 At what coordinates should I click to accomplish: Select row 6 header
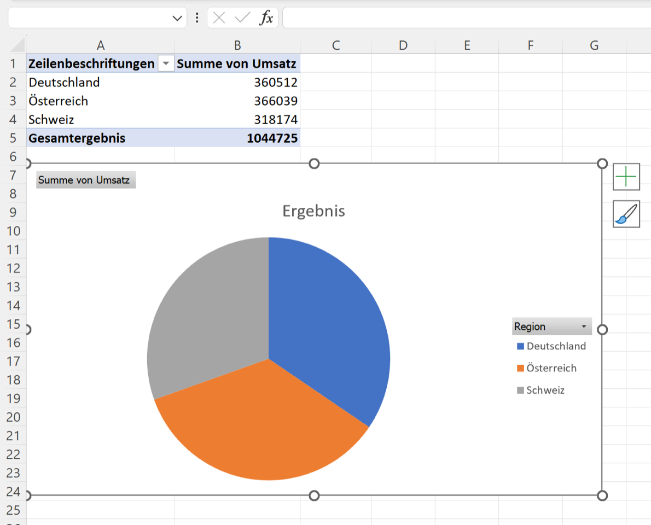click(13, 156)
